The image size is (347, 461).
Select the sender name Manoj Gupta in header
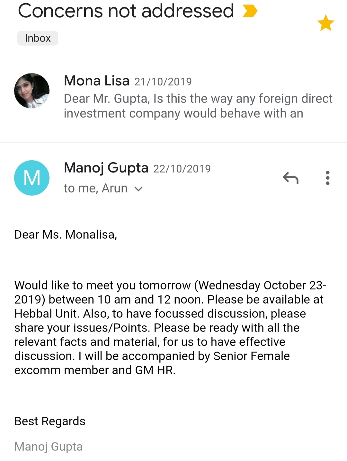[x=106, y=168]
